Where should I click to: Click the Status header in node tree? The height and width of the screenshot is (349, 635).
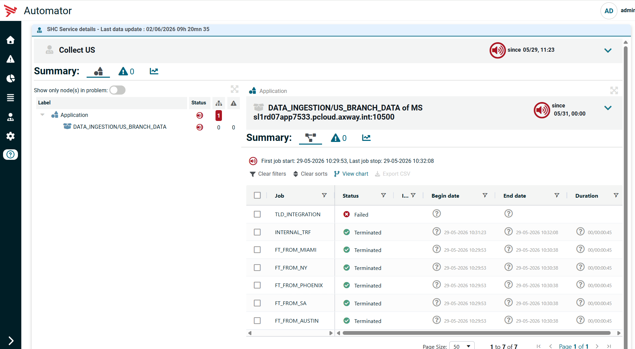coord(199,103)
